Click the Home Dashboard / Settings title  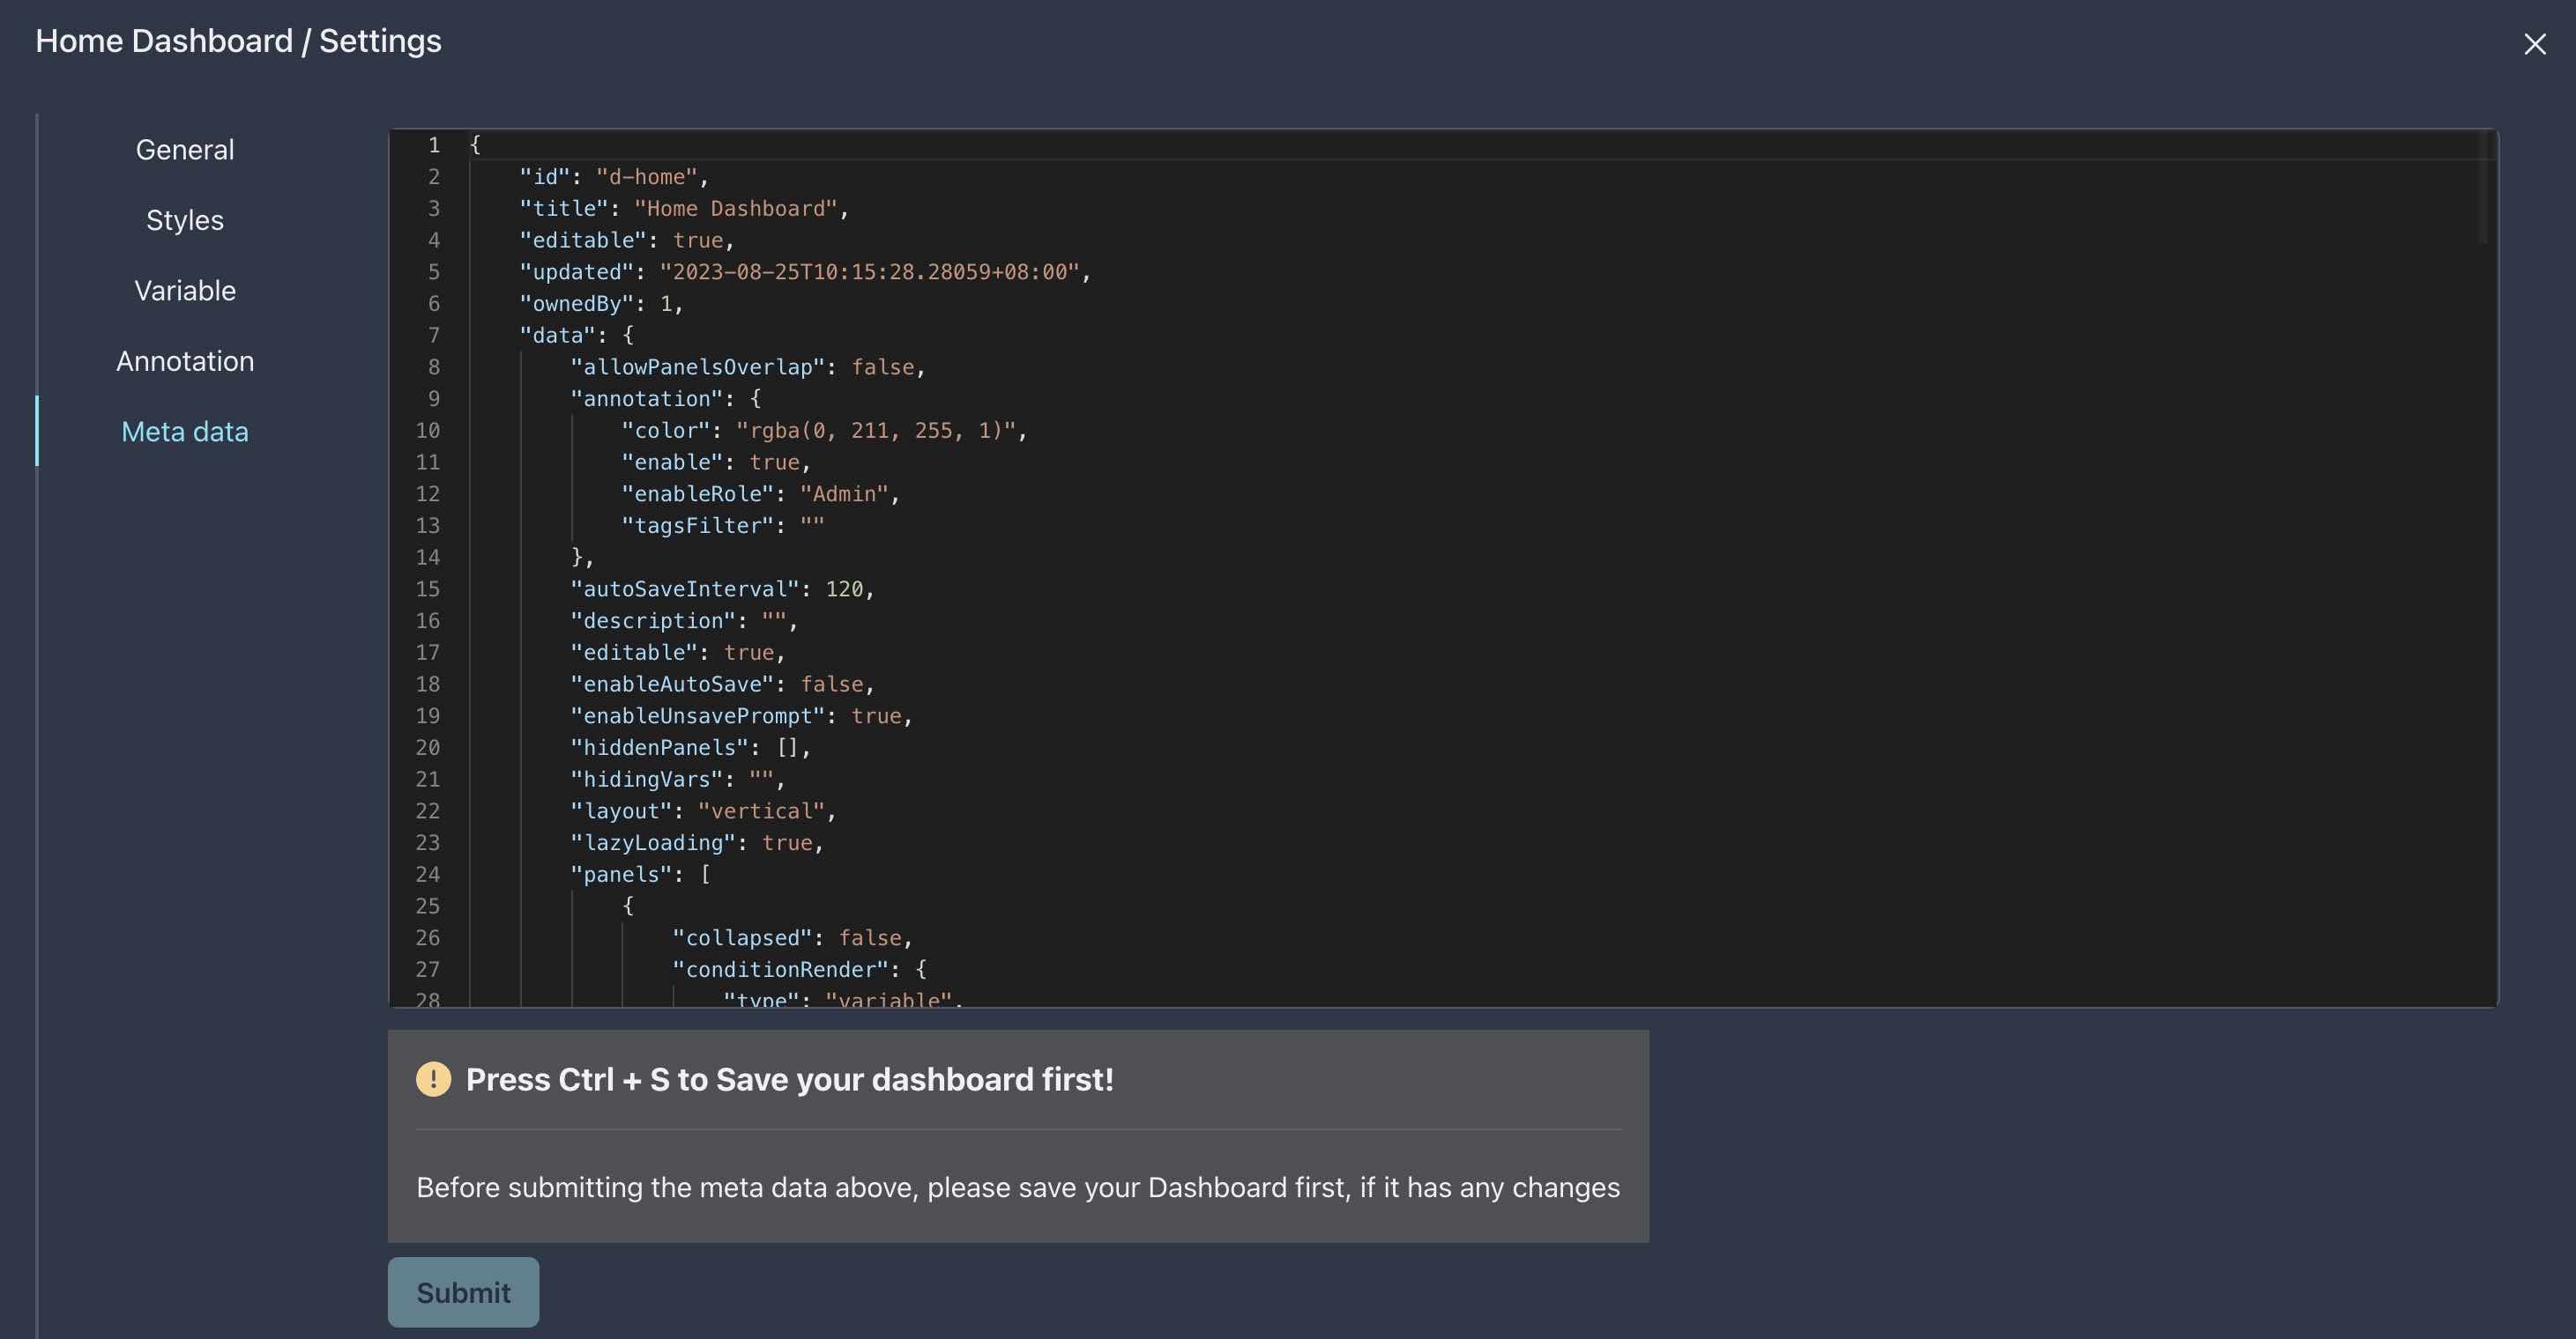pos(238,41)
